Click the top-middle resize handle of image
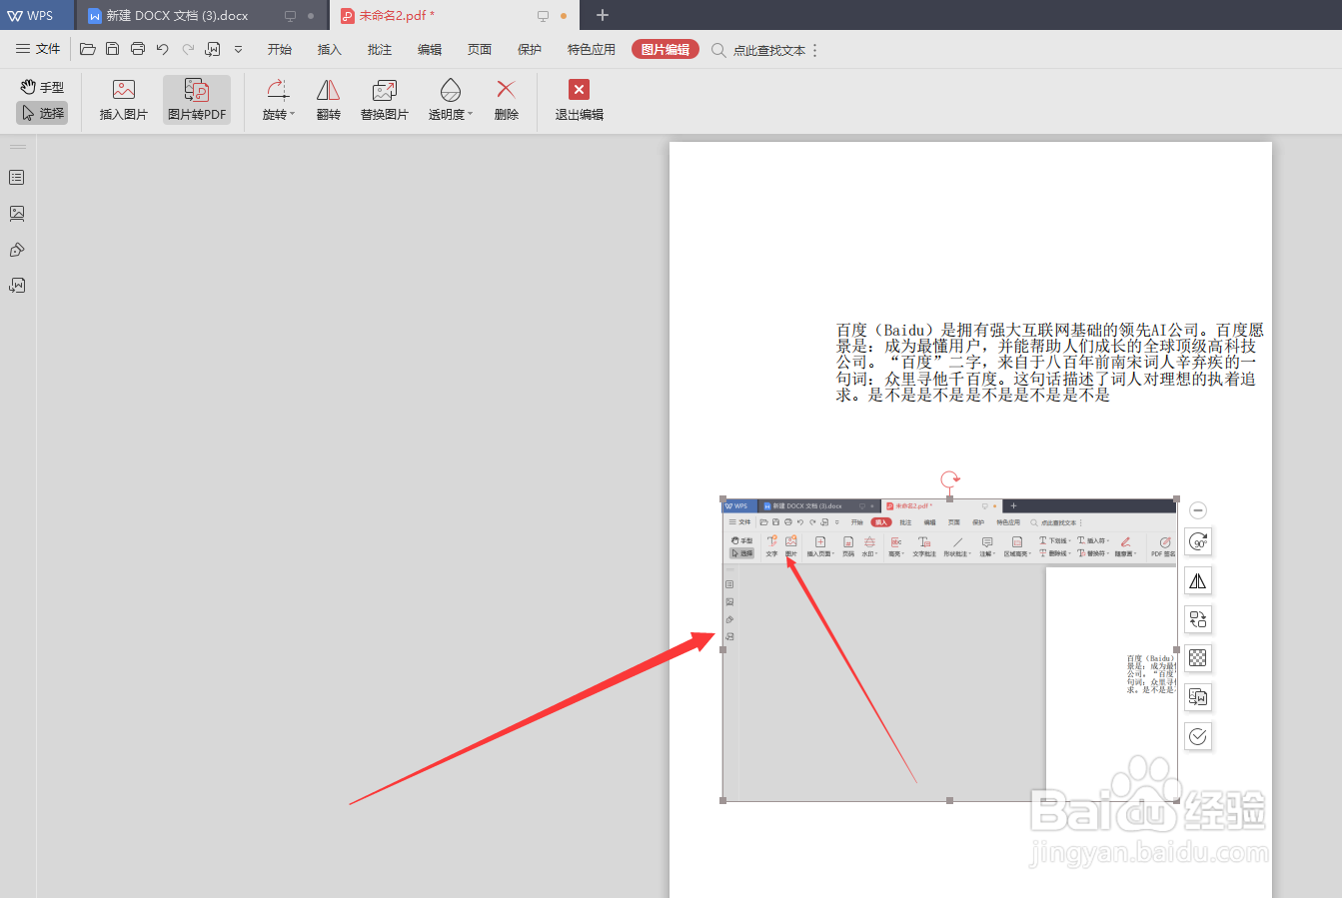 click(x=949, y=498)
